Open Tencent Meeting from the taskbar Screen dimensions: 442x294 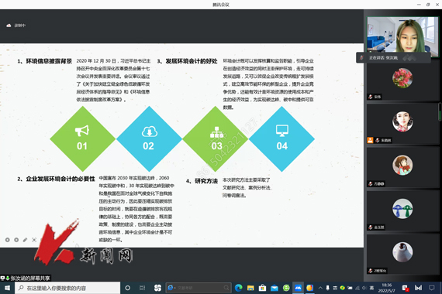tap(298, 288)
